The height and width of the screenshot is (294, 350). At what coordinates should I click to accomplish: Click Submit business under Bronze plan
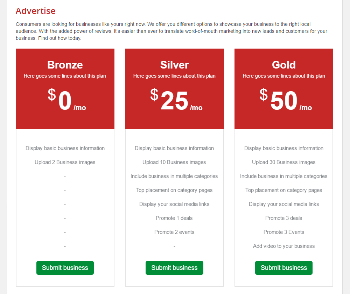coord(65,268)
